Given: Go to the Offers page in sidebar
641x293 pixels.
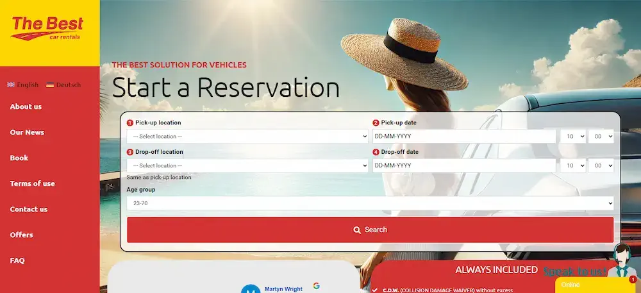Looking at the screenshot, I should [21, 235].
